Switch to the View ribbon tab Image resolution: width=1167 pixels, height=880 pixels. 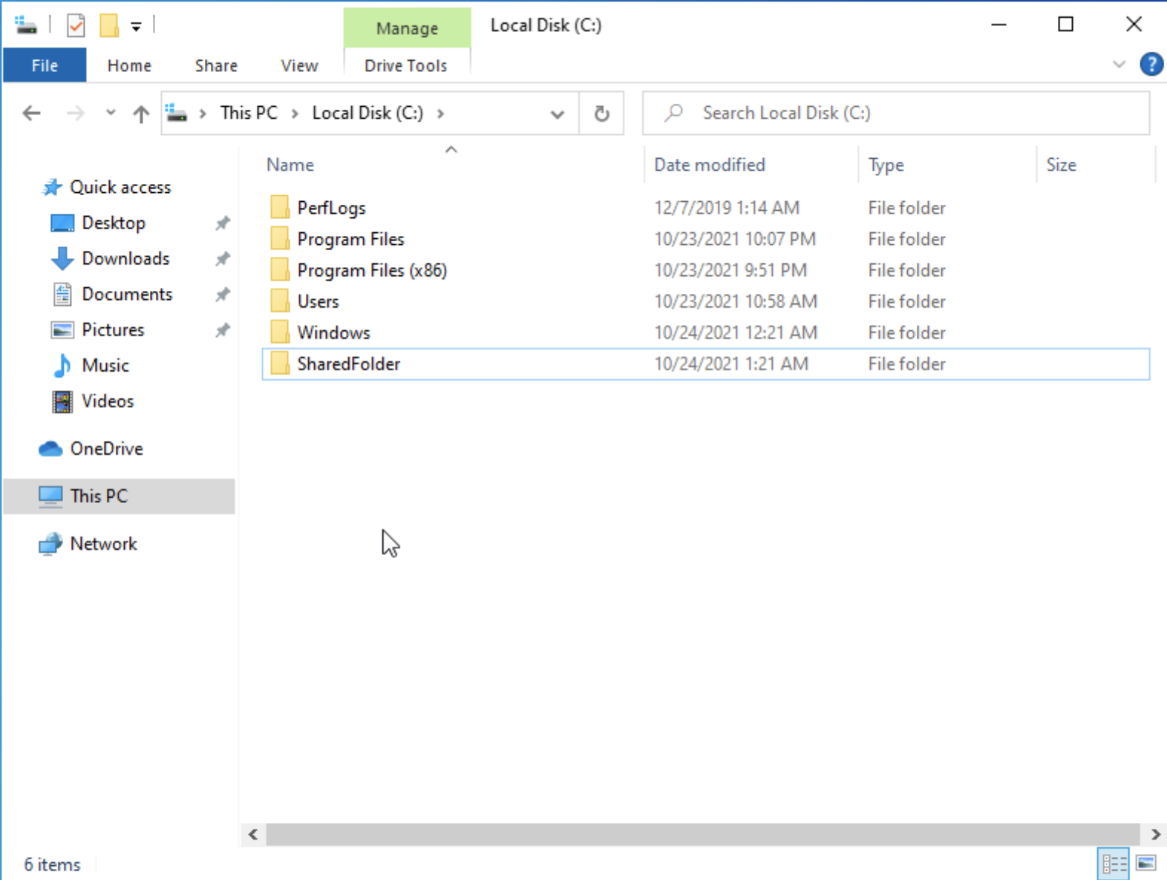299,65
